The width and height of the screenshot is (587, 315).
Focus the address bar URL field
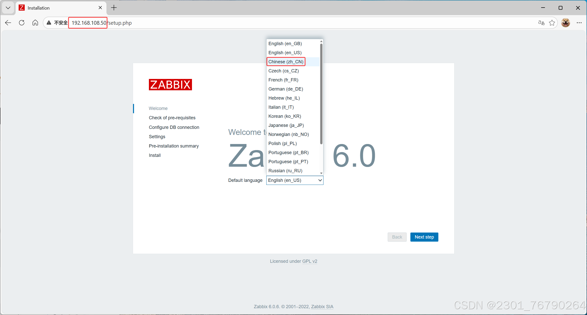[x=300, y=23]
